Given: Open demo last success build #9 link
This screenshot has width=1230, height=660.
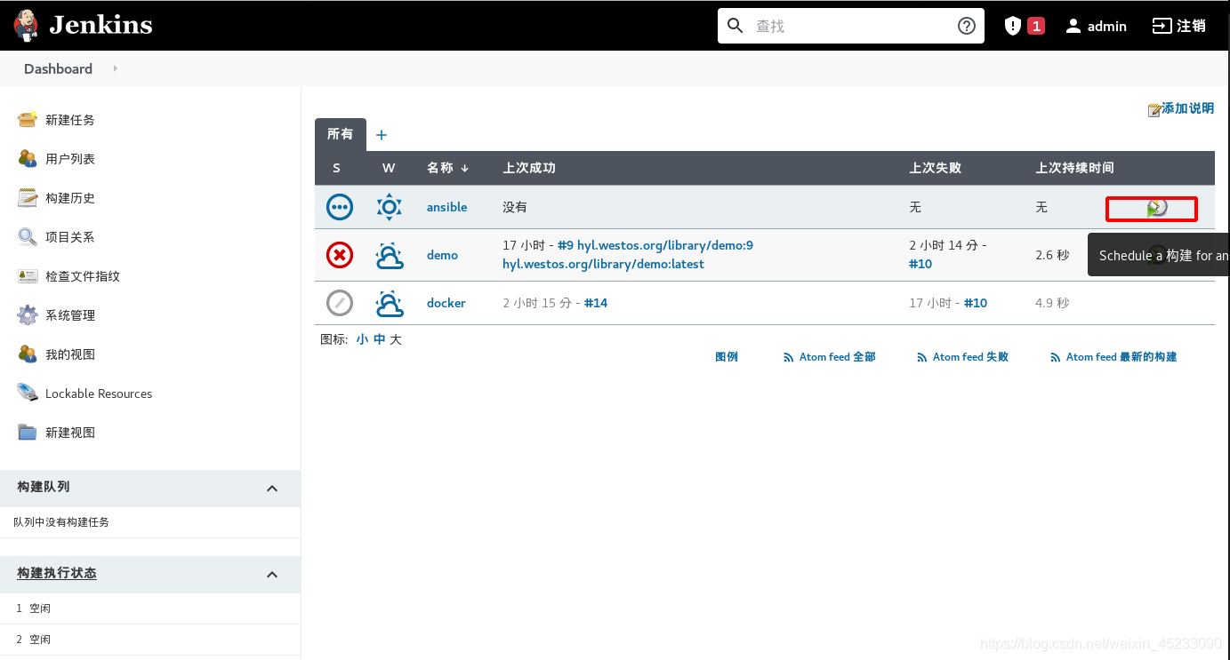Looking at the screenshot, I should pos(655,245).
